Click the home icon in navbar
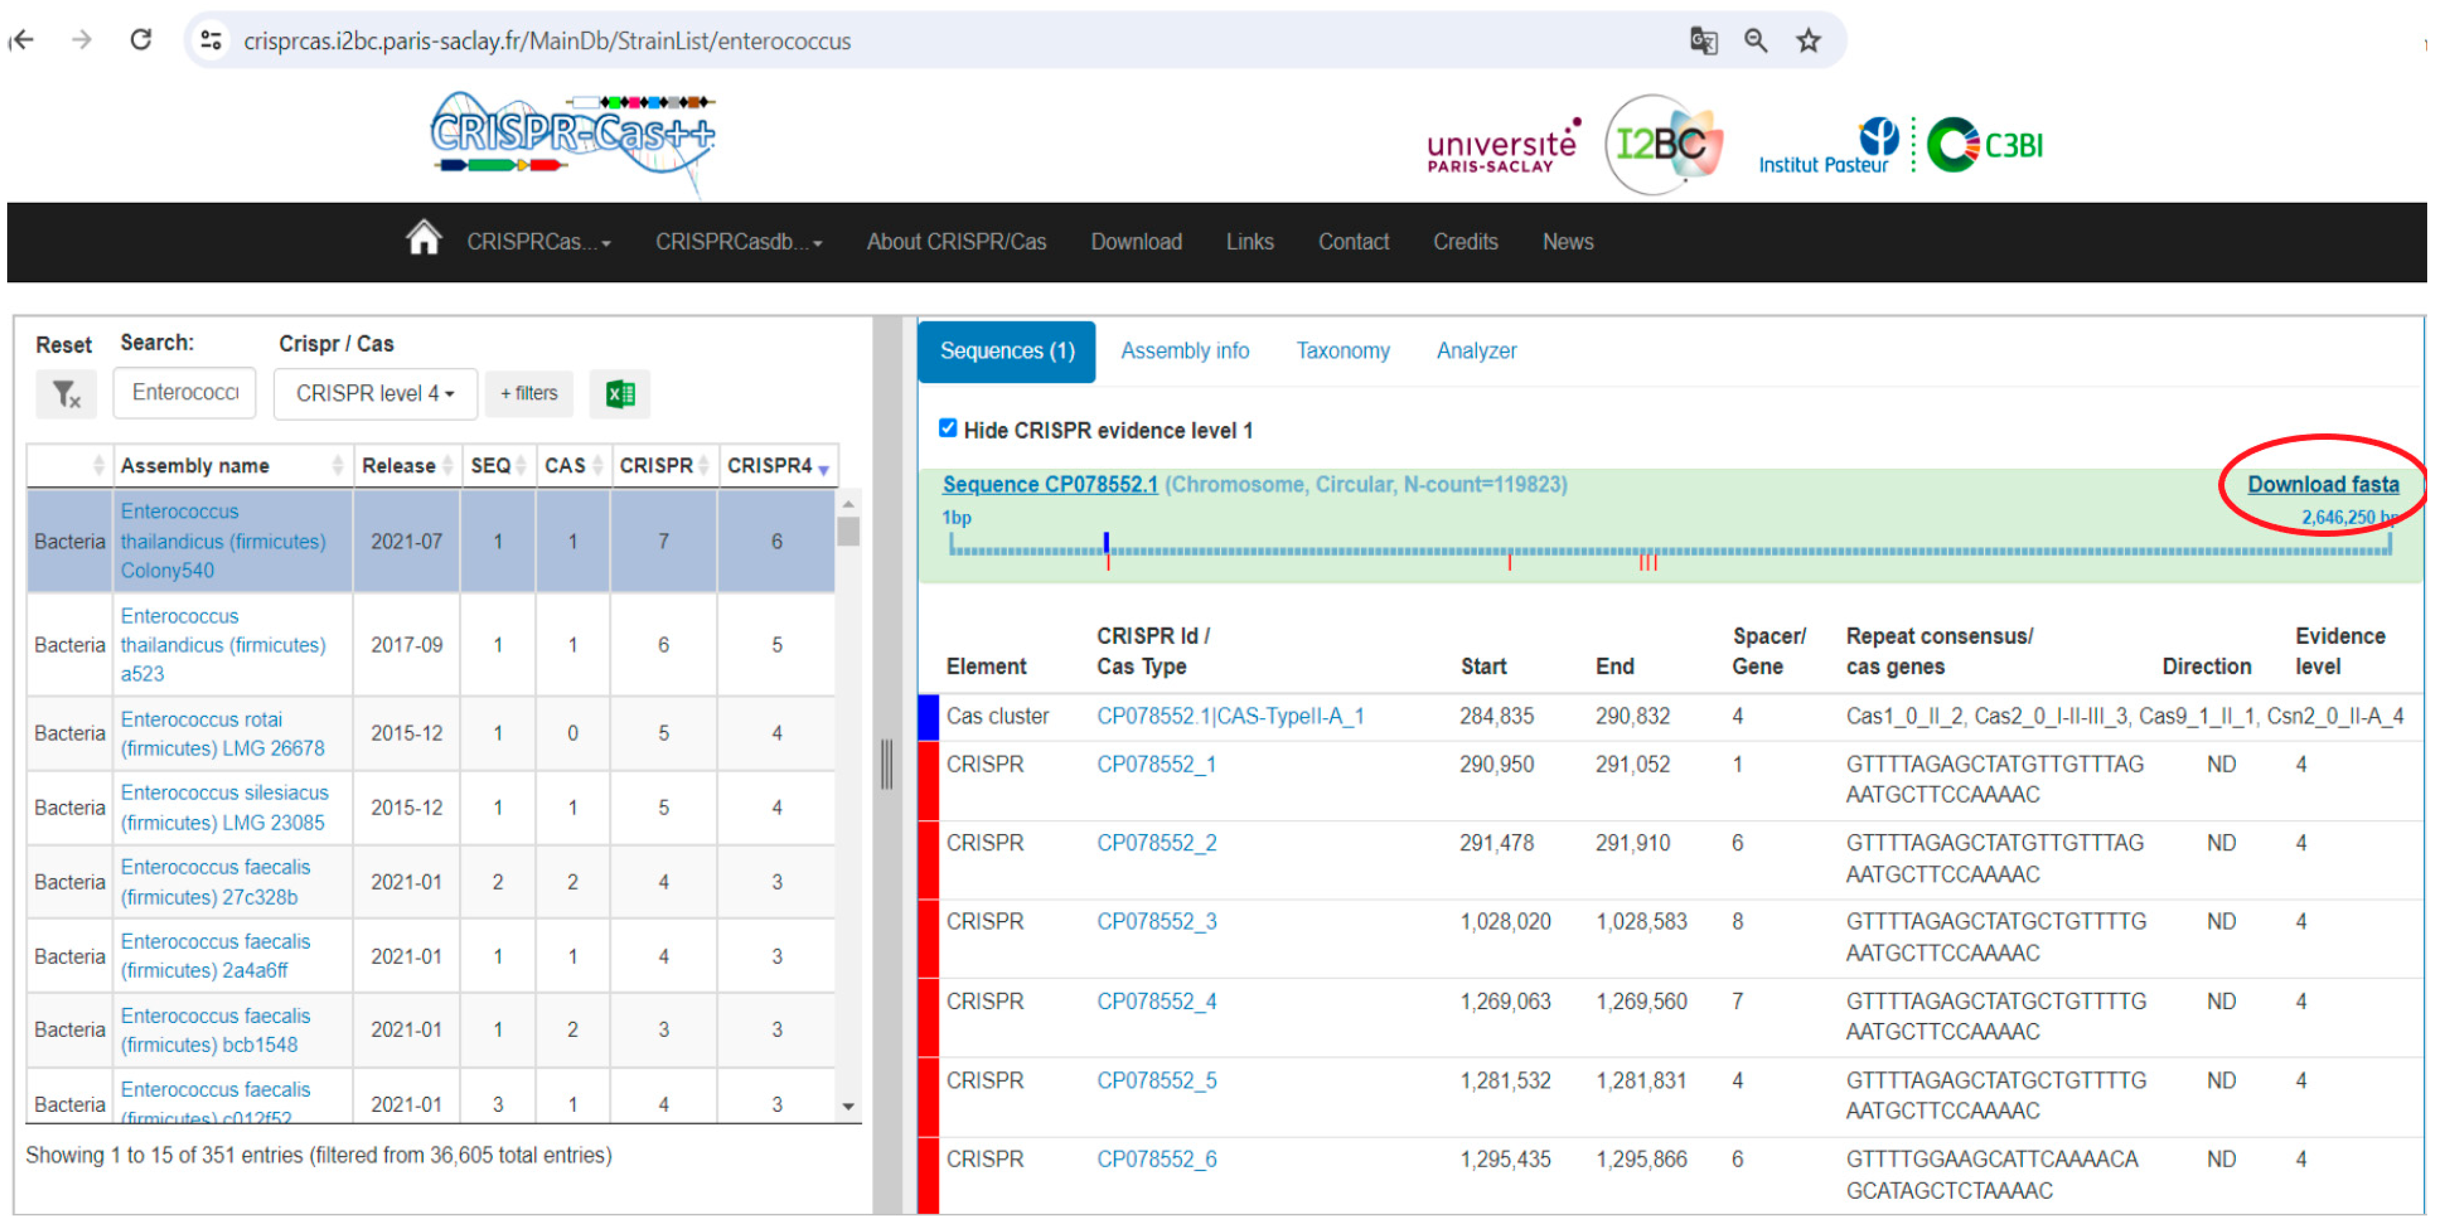The width and height of the screenshot is (2445, 1226). 423,238
